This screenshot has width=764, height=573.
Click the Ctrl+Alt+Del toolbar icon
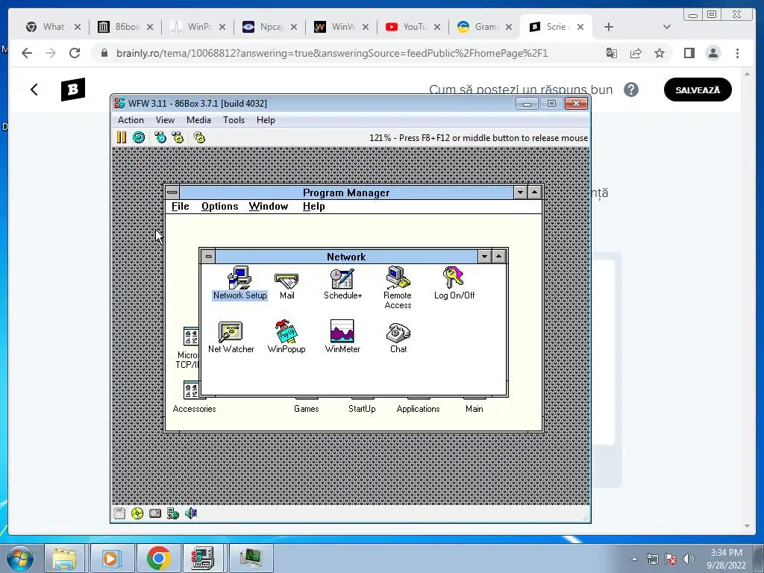click(x=160, y=137)
